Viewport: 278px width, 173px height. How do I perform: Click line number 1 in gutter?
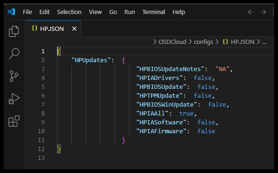coord(43,51)
